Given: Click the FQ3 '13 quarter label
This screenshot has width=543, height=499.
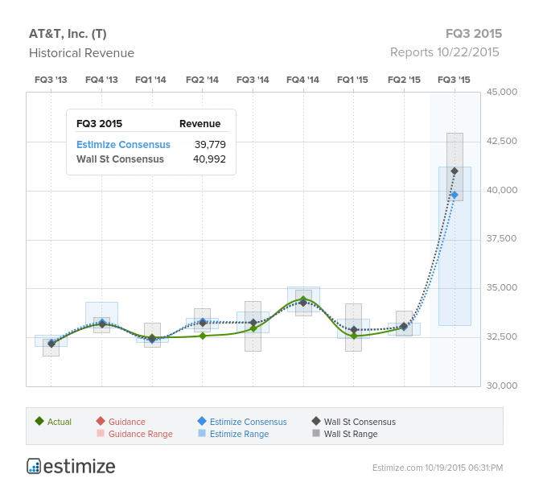Looking at the screenshot, I should click(x=51, y=80).
